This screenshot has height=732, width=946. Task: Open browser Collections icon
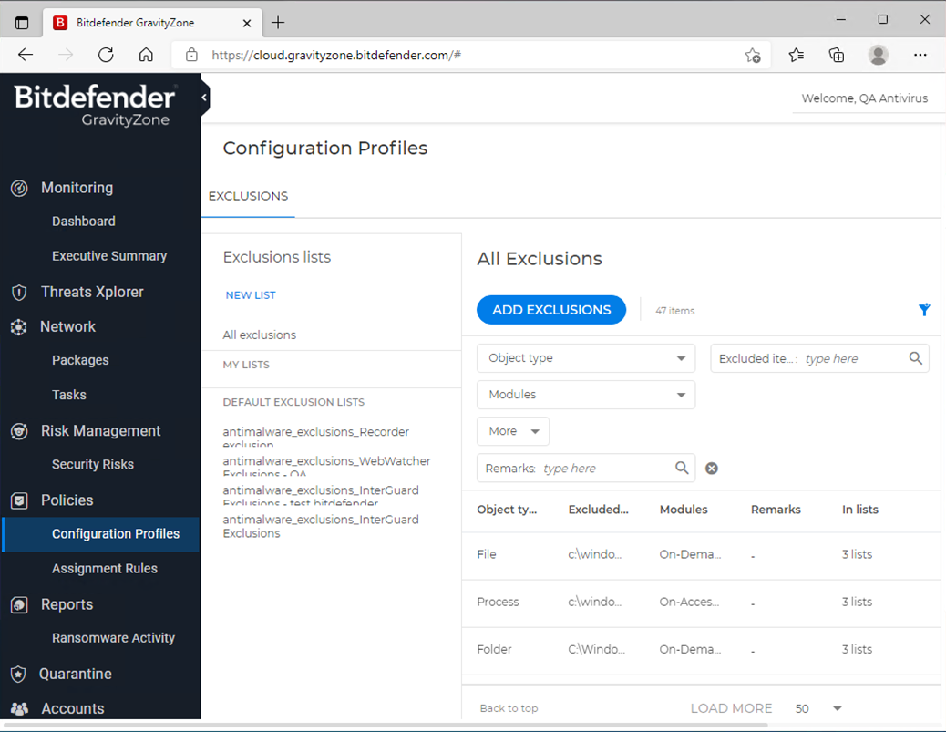(x=837, y=56)
